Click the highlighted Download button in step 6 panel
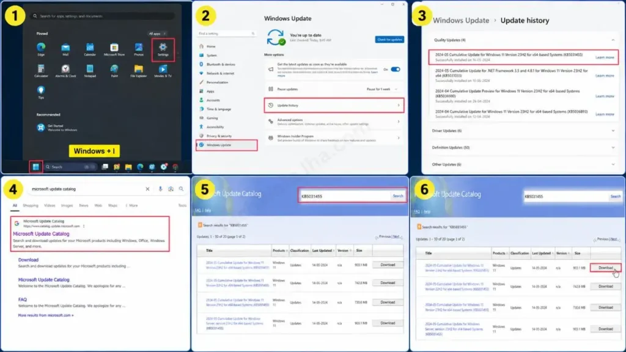The image size is (626, 352). pos(606,268)
